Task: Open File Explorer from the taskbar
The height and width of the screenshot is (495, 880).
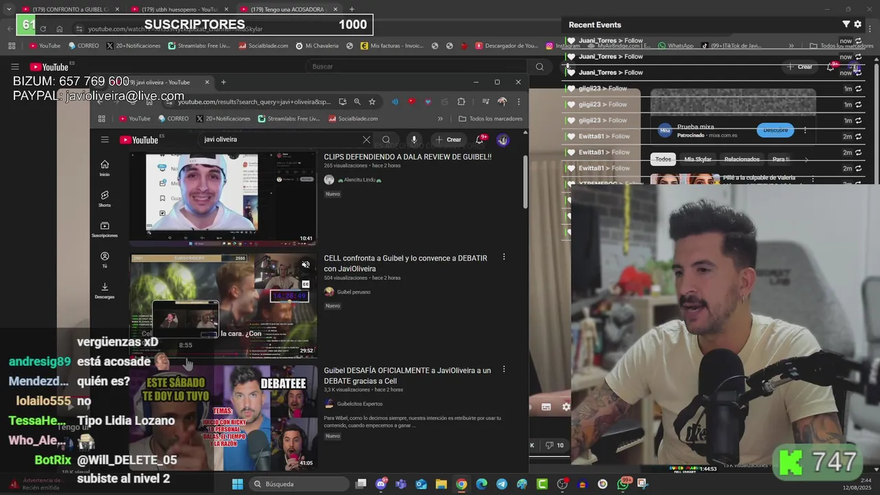Action: (x=441, y=484)
